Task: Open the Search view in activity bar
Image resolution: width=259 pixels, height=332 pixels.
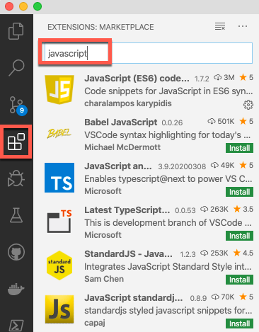Action: point(16,68)
